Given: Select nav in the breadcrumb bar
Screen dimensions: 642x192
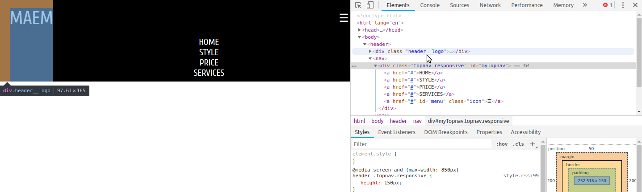Looking at the screenshot, I should [x=417, y=121].
